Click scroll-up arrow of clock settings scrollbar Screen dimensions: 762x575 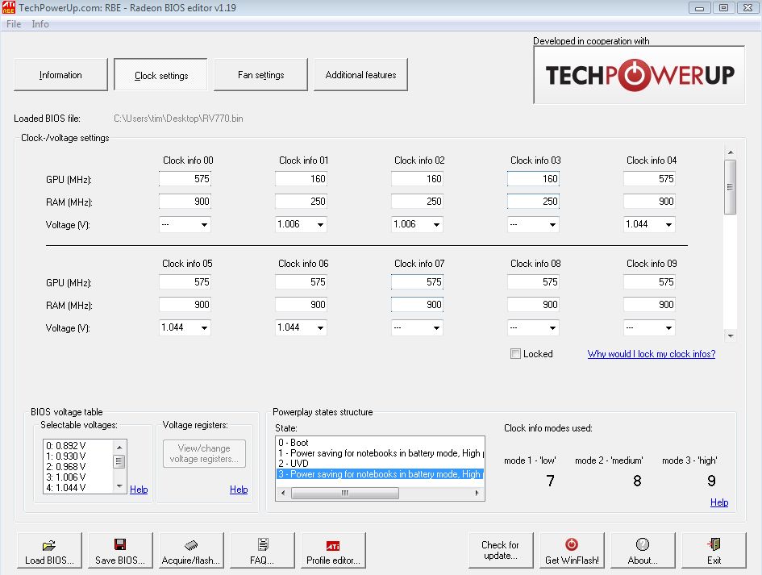coord(730,152)
